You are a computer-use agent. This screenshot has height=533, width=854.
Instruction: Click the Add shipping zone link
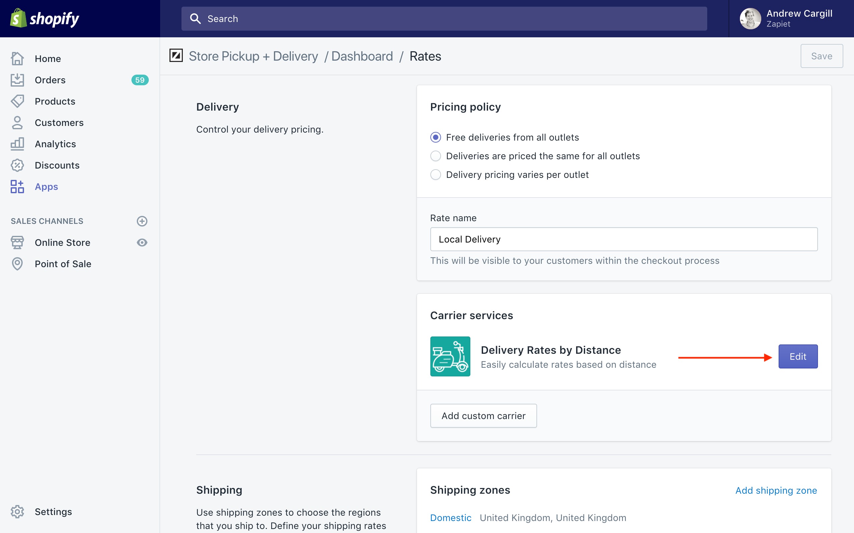point(776,490)
